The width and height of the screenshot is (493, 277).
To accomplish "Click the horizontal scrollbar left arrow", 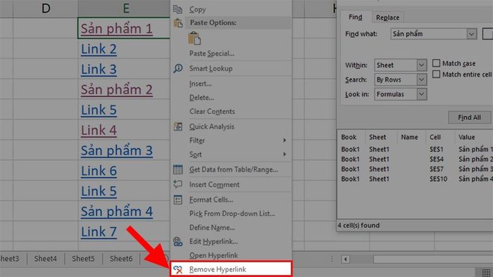I will click(346, 259).
